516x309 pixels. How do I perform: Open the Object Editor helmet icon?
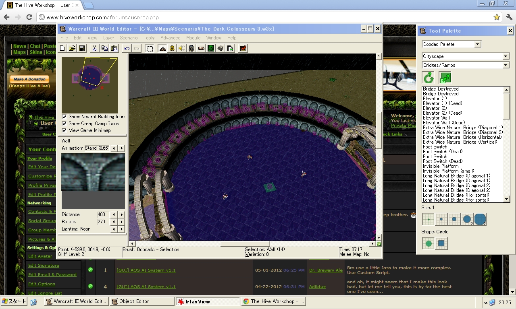(191, 48)
